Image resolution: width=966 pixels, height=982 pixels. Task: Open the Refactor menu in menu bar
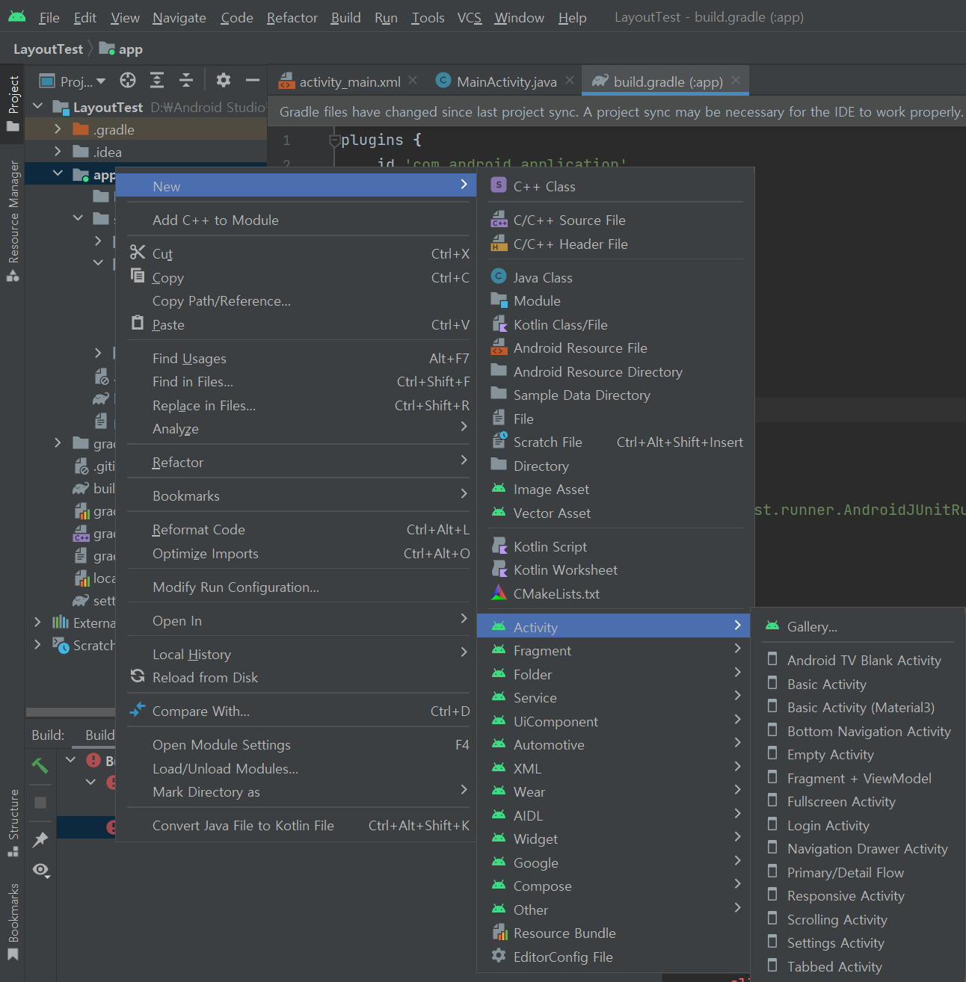[292, 17]
